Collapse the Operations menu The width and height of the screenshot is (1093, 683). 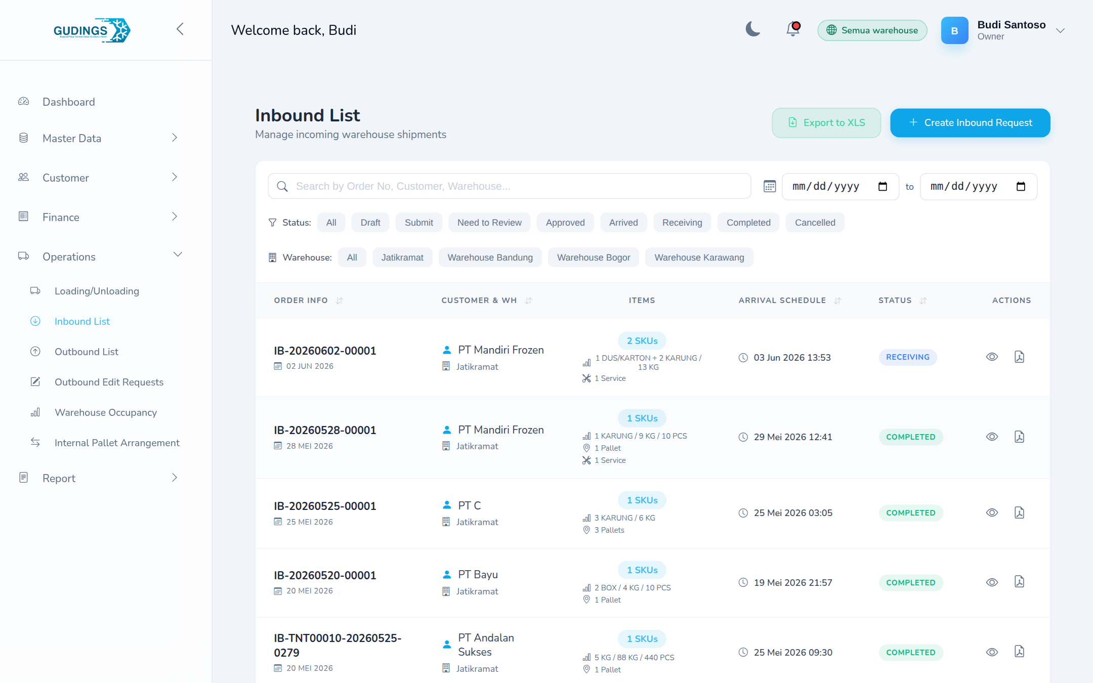[99, 257]
